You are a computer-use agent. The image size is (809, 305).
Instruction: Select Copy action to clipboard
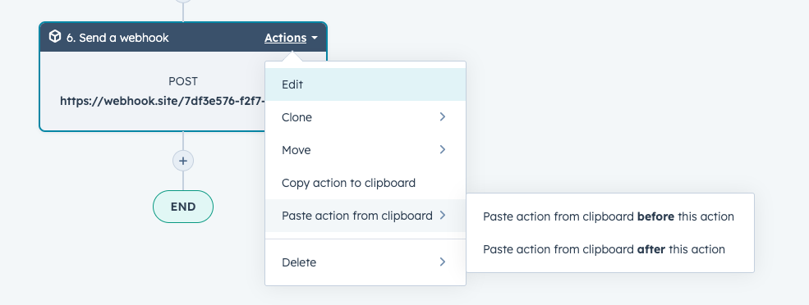coord(365,183)
